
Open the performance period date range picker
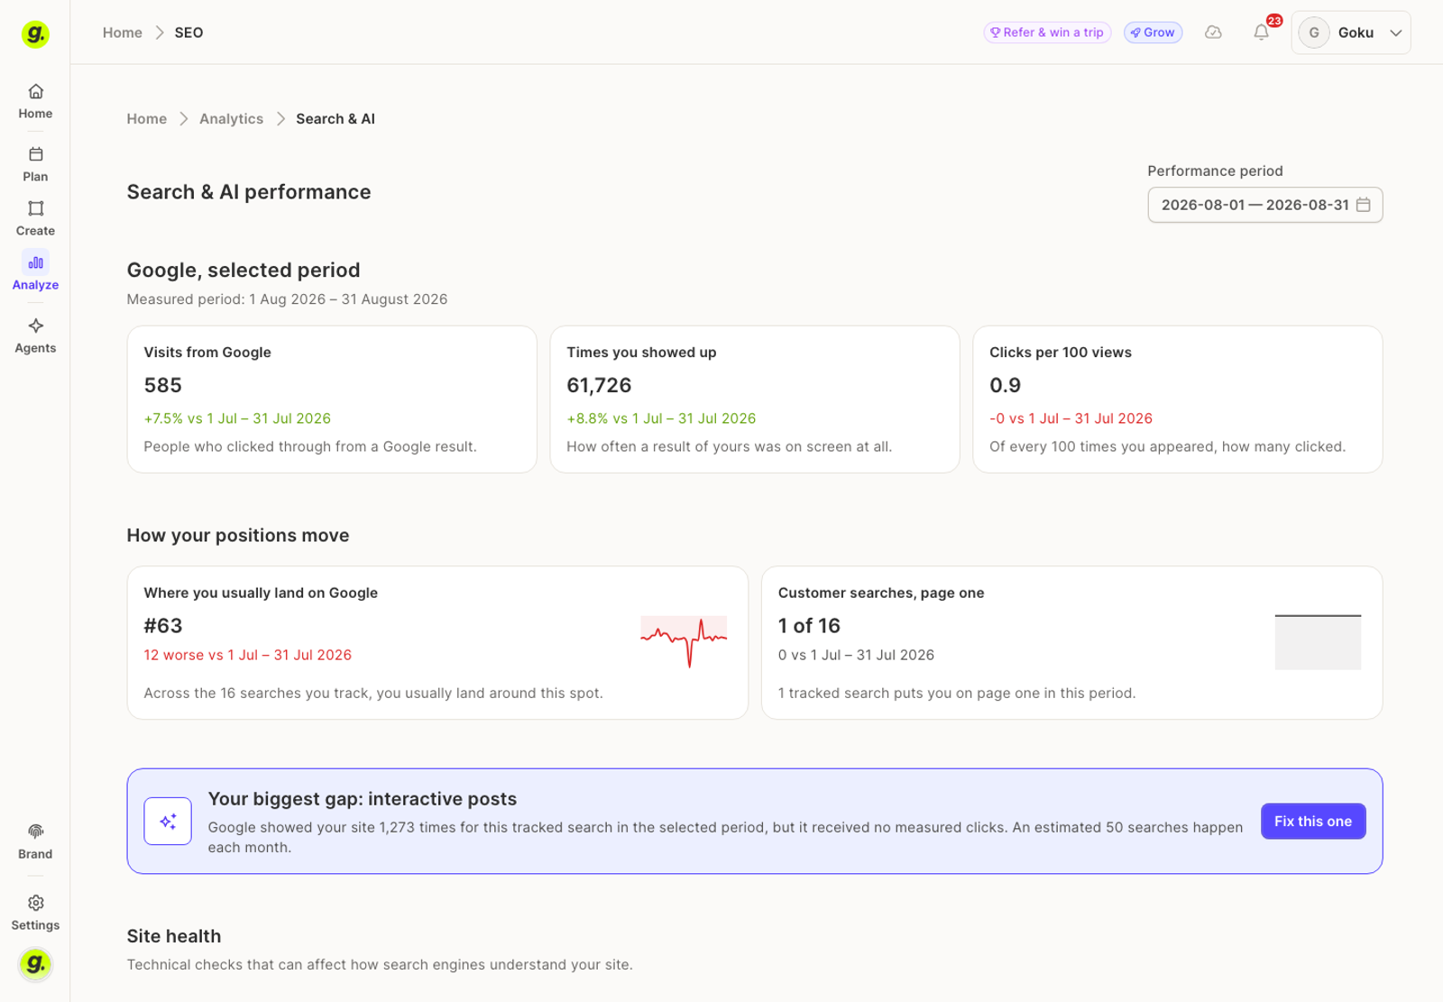[x=1264, y=205]
